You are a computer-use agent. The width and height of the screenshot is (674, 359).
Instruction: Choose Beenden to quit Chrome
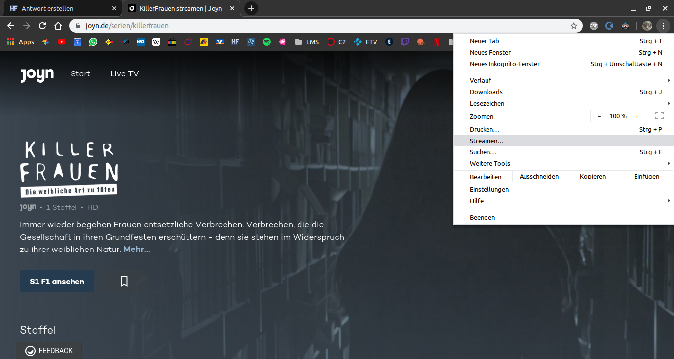563,217
